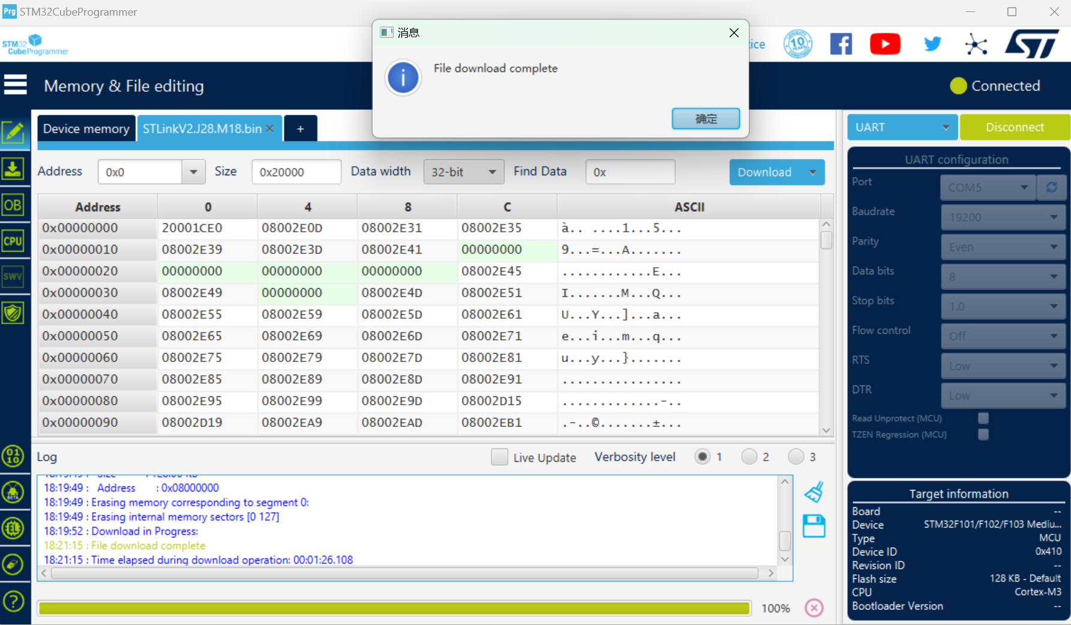Open the Flow control Off dropdown
This screenshot has height=625, width=1071.
[1003, 336]
